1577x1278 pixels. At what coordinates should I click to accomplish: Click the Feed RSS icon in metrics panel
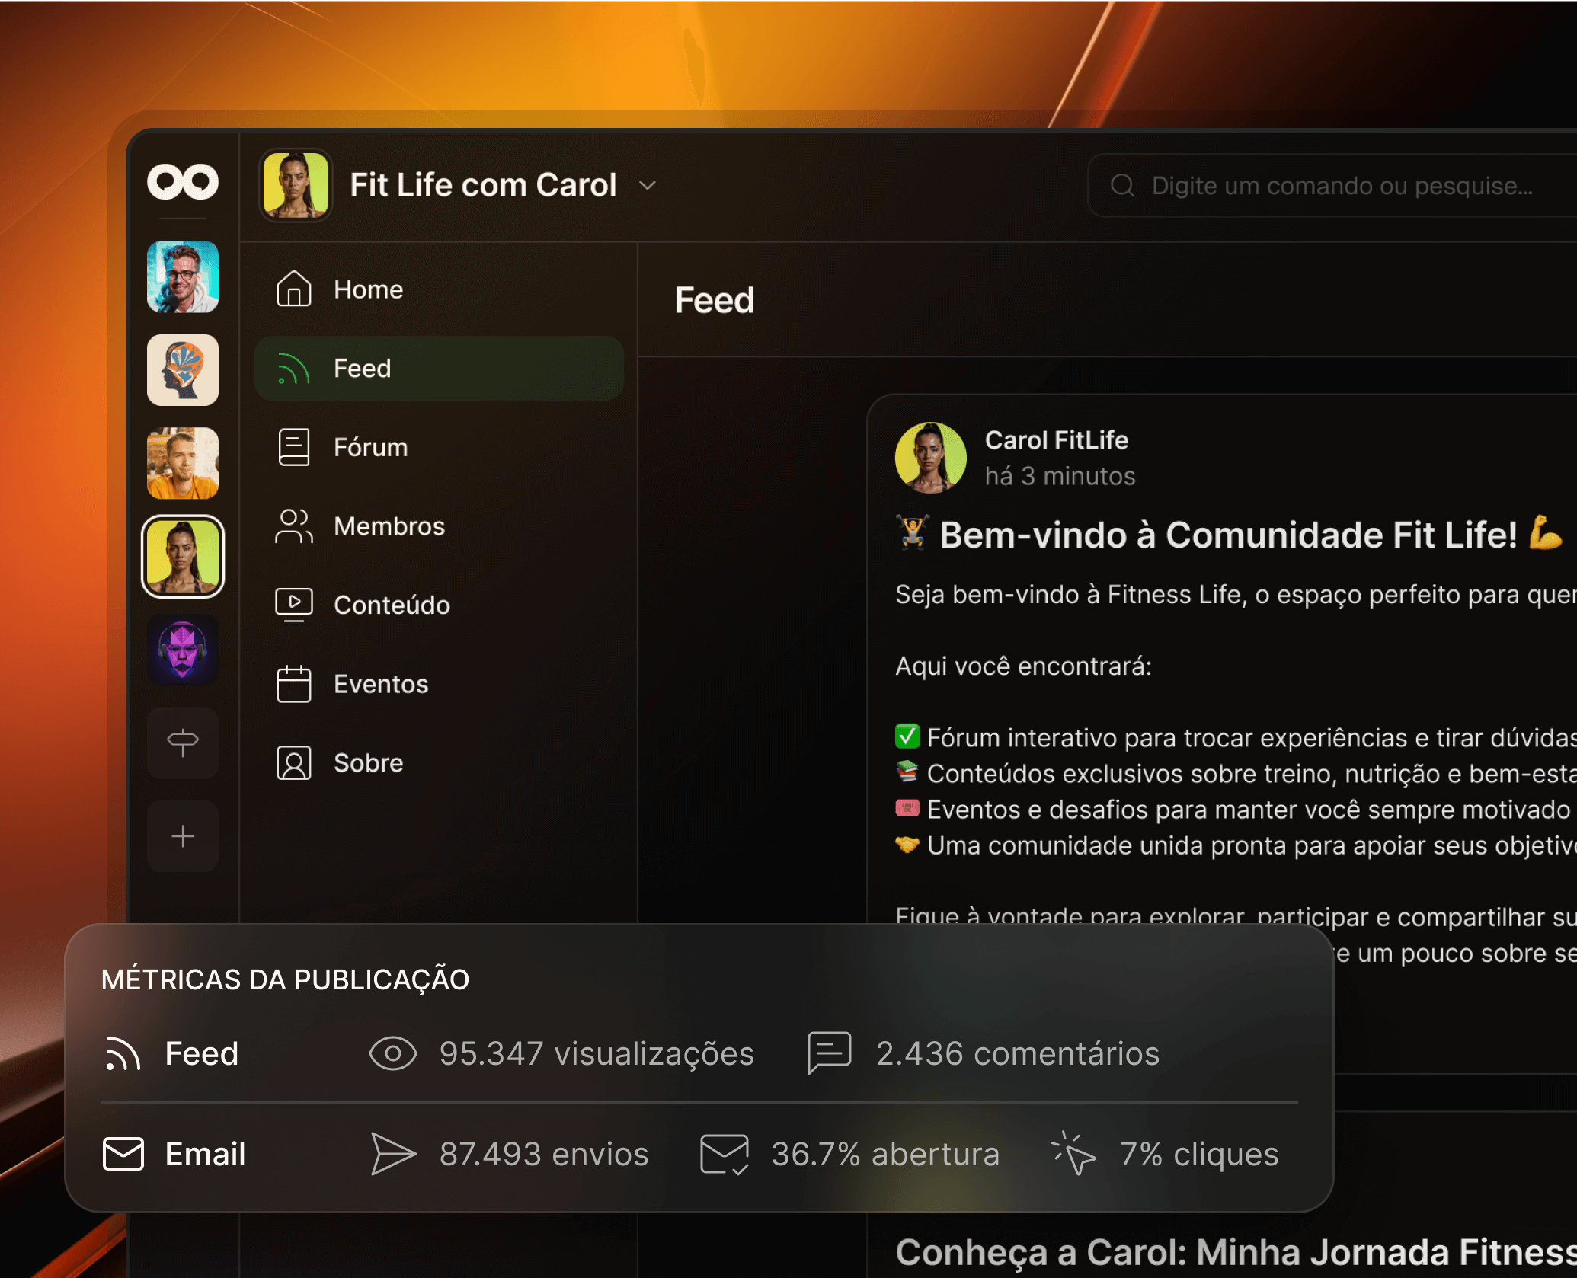point(123,1053)
